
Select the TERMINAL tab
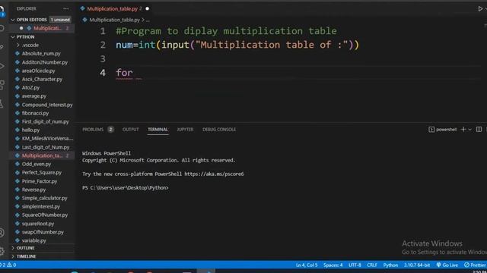158,130
